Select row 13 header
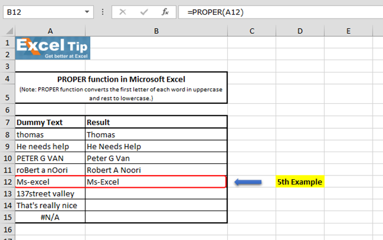 click(x=7, y=193)
